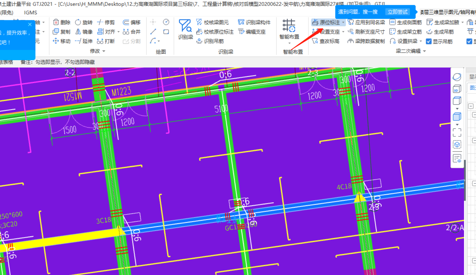
Task: Click the dashed-box cube icon in the view toolbar
Action: point(457,145)
